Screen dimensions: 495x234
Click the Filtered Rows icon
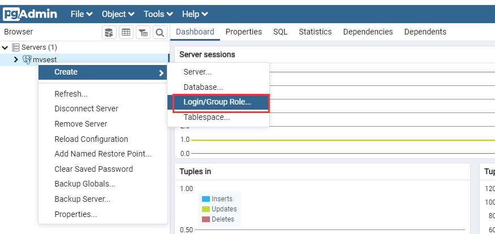(x=143, y=32)
